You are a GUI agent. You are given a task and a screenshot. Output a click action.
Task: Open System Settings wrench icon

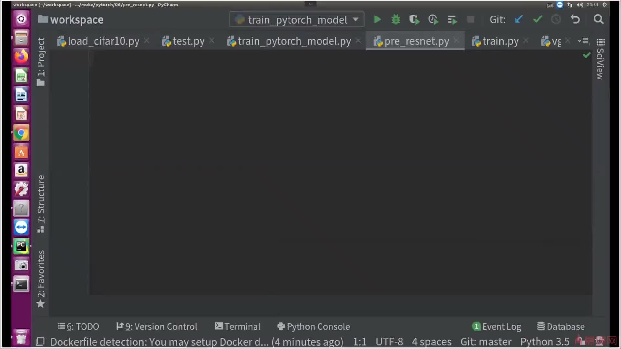21,189
